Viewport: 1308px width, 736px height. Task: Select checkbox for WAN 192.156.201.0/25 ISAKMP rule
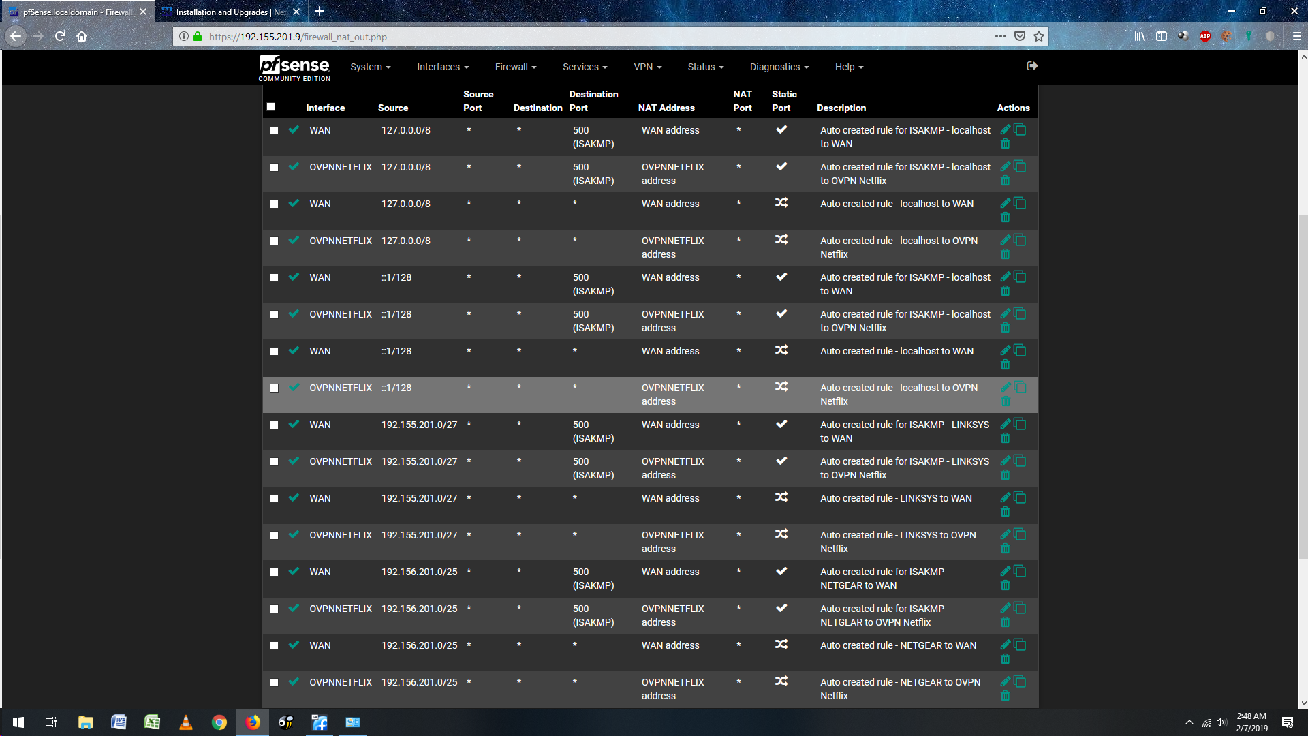coord(274,572)
